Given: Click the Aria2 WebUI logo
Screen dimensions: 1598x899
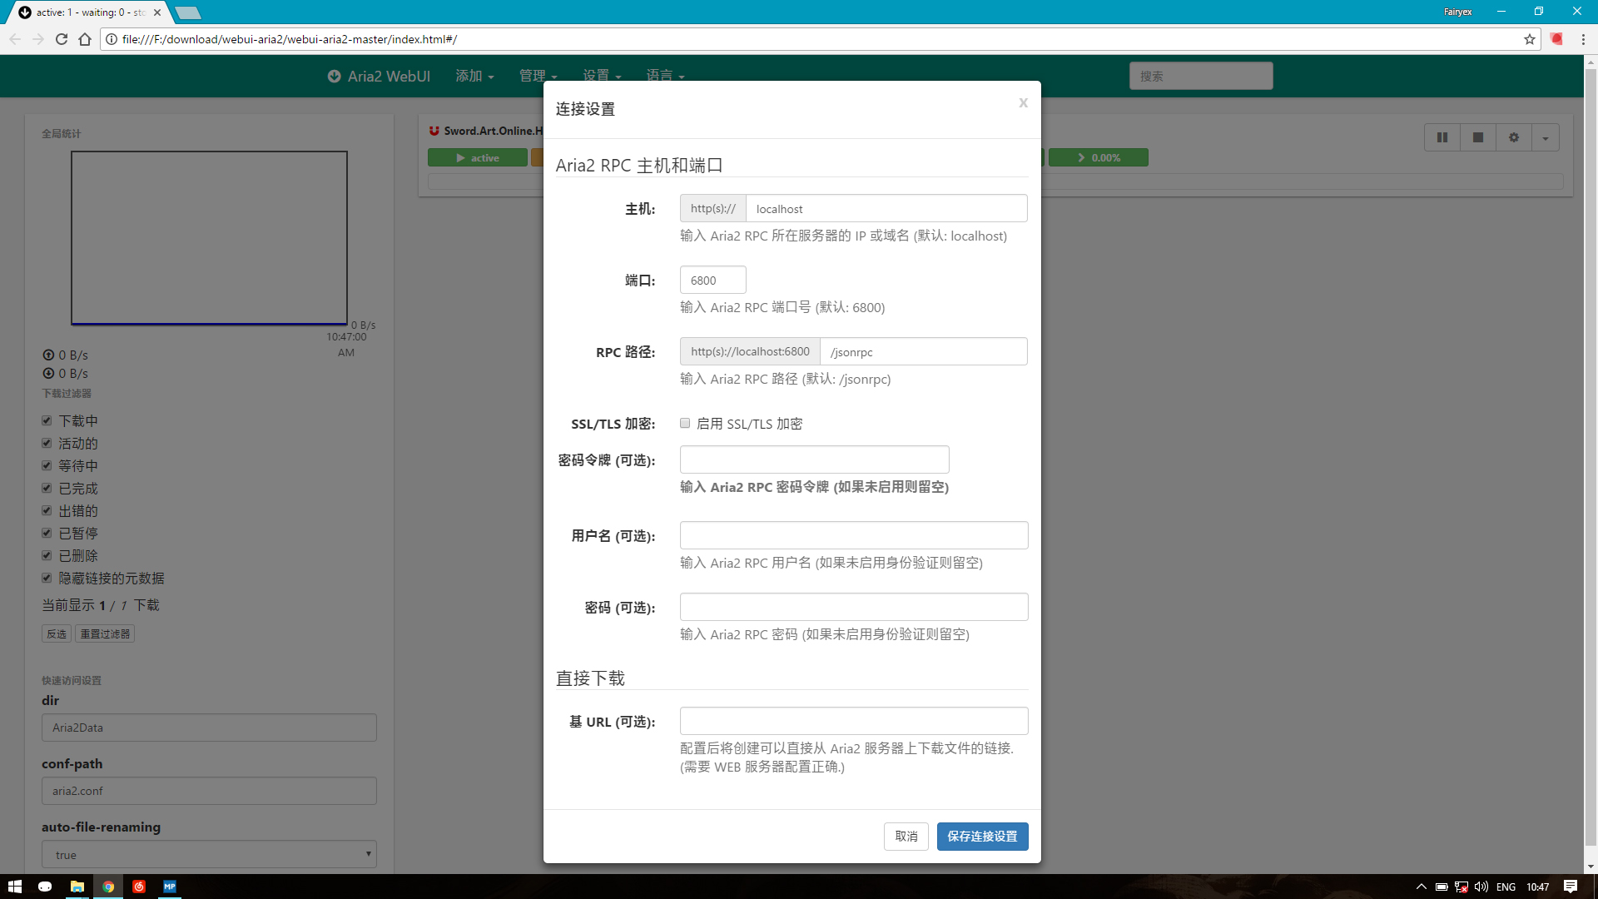Looking at the screenshot, I should pyautogui.click(x=379, y=76).
